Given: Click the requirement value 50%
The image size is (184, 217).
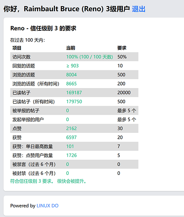Looking at the screenshot, I should coord(122,57).
